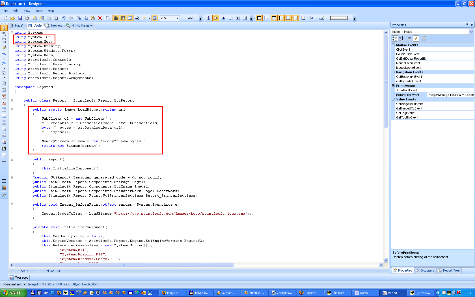
Task: Collapse the Print Events category
Action: click(393, 85)
